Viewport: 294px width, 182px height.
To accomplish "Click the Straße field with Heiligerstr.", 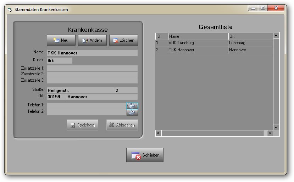I will pyautogui.click(x=81, y=90).
